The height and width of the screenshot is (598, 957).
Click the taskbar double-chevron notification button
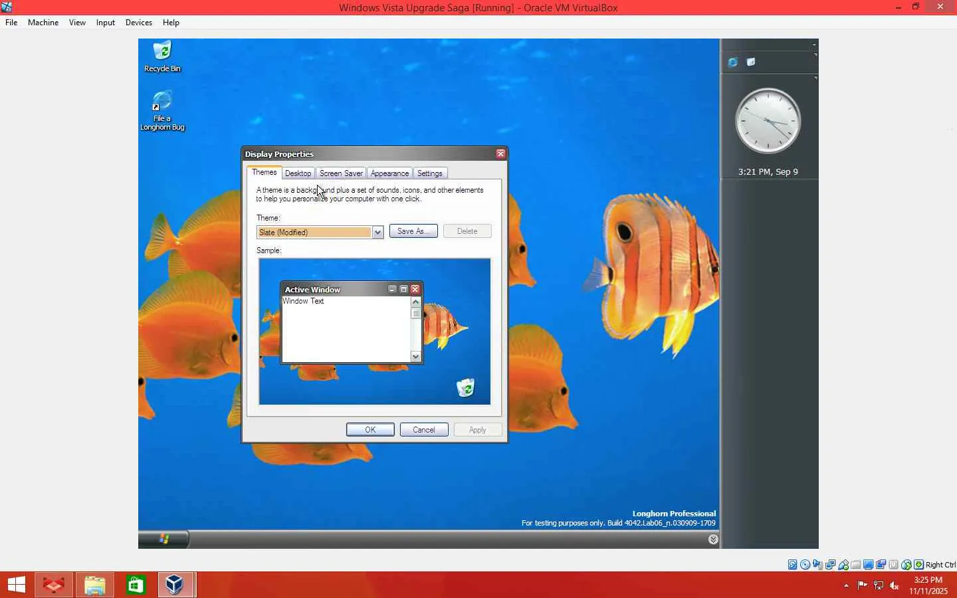(713, 540)
